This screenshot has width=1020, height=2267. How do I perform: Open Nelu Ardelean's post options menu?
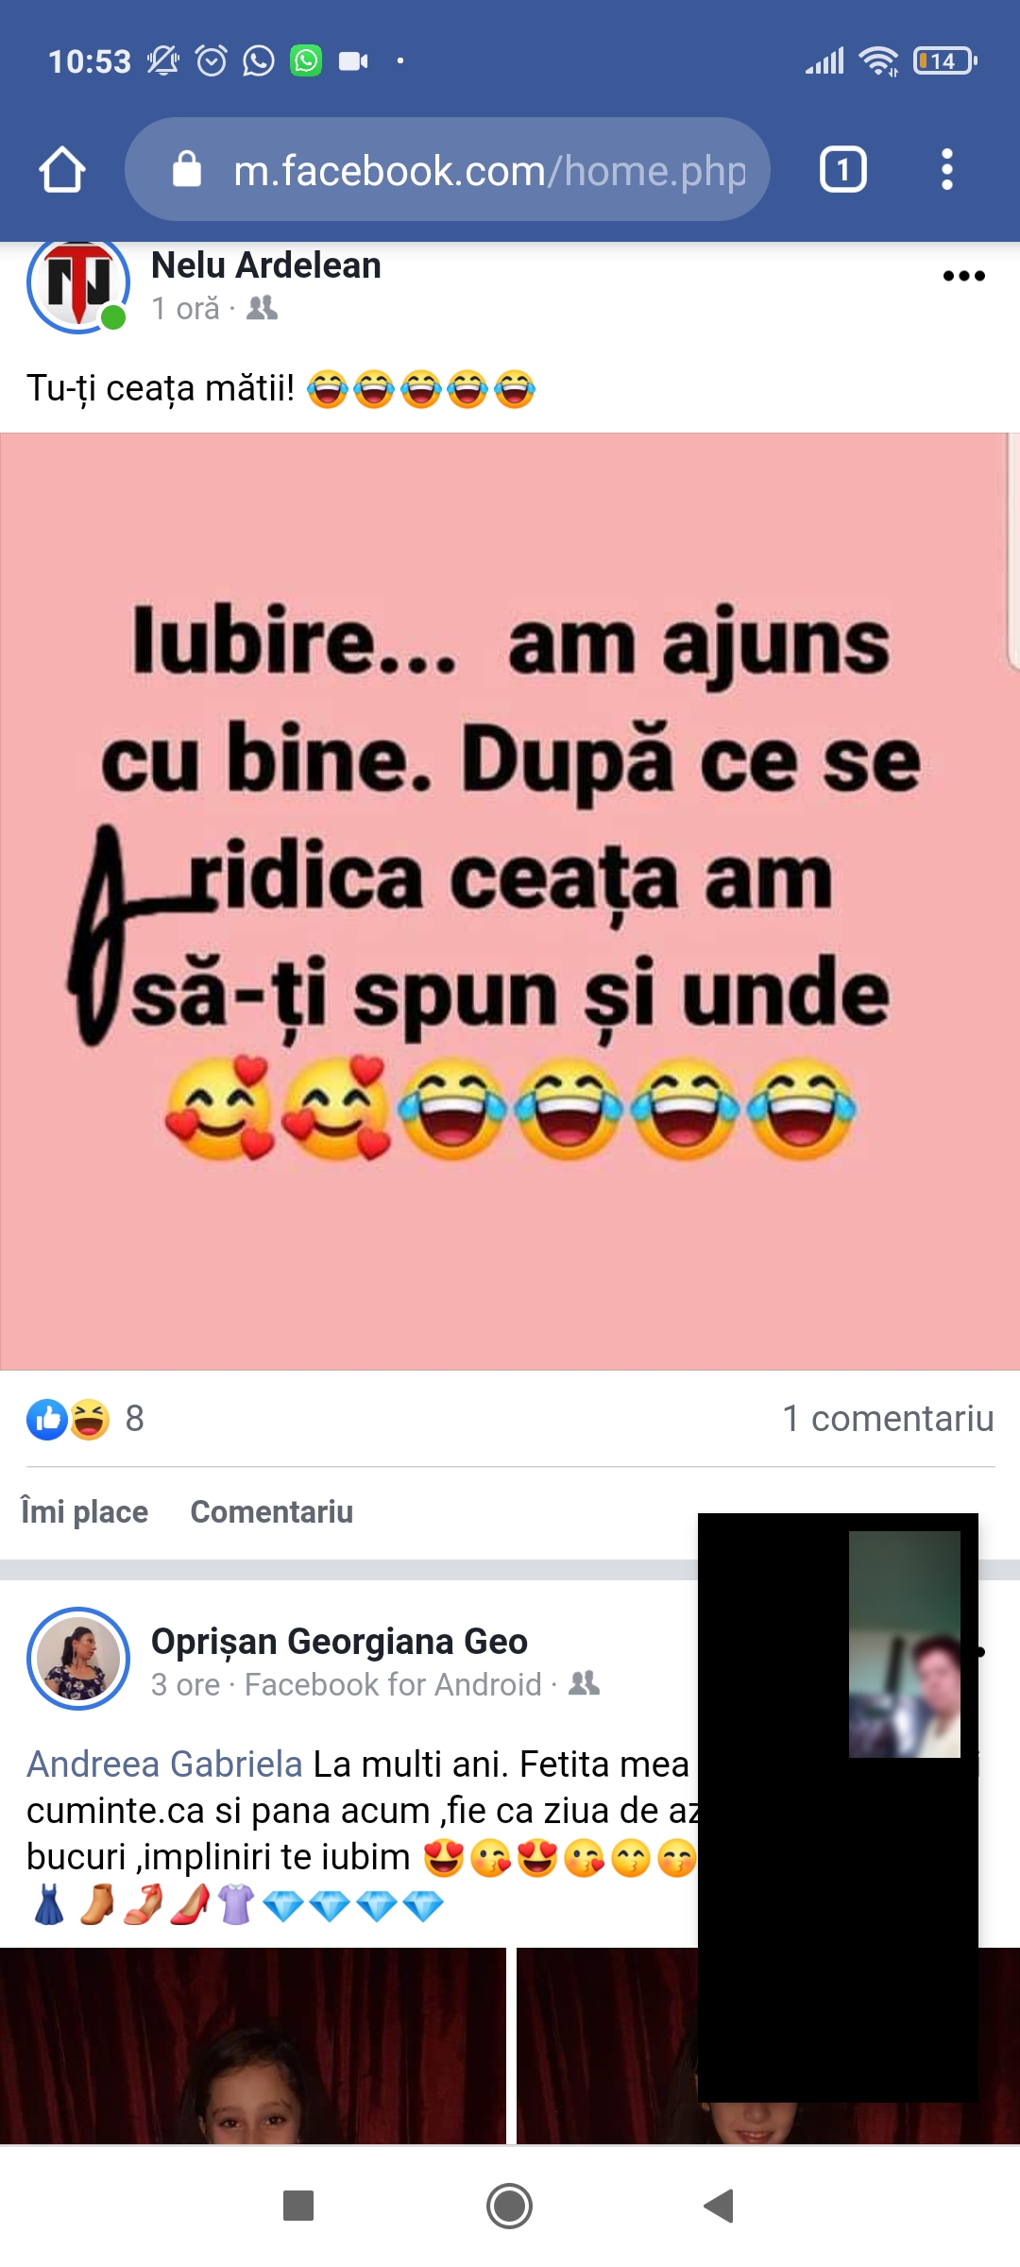964,276
